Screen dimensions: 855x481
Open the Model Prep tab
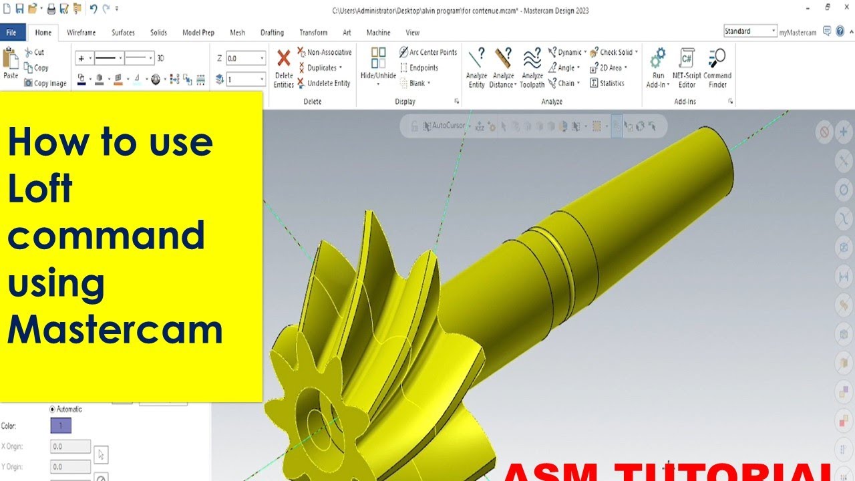click(x=198, y=32)
